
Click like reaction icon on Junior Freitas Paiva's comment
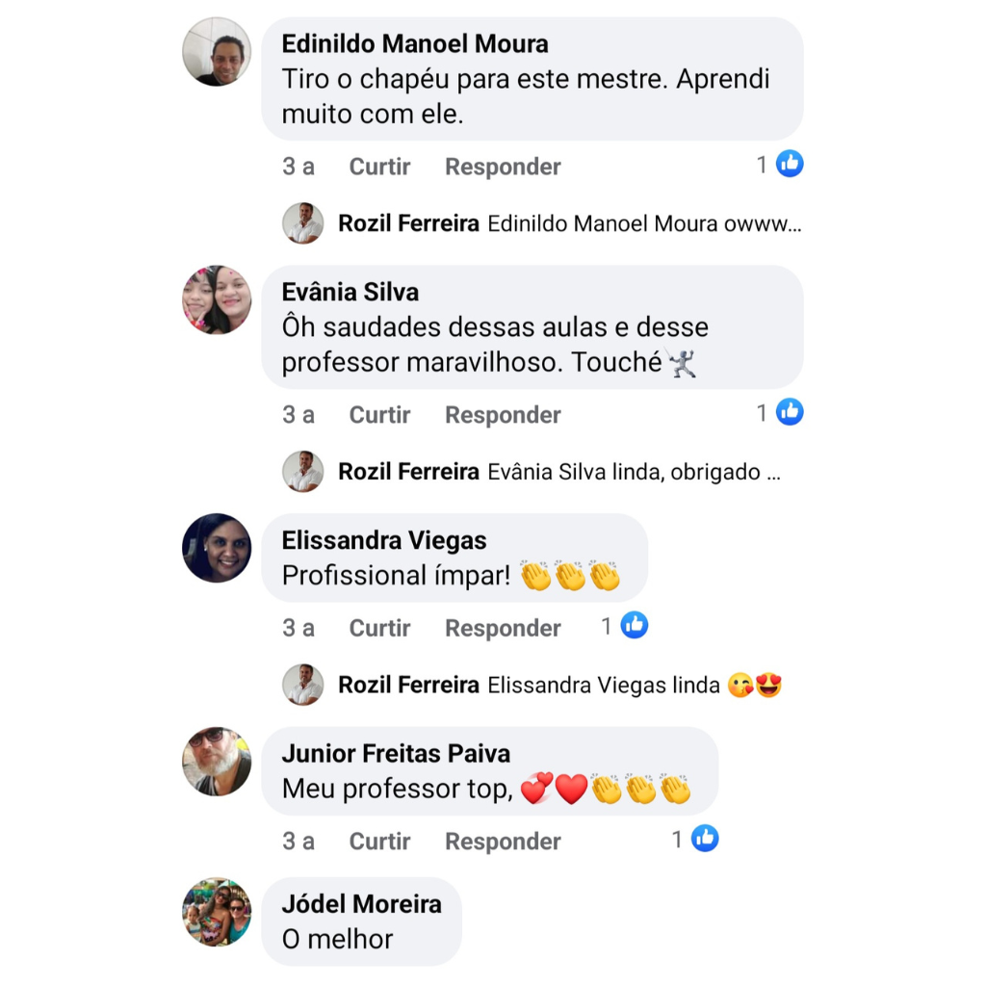pos(705,839)
